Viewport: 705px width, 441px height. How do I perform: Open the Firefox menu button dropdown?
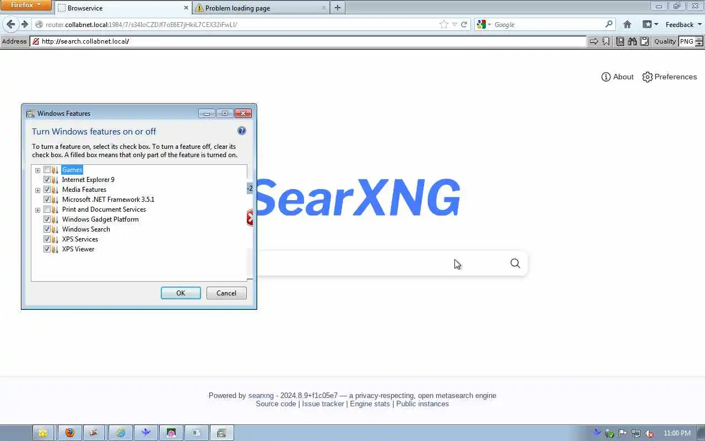point(26,5)
